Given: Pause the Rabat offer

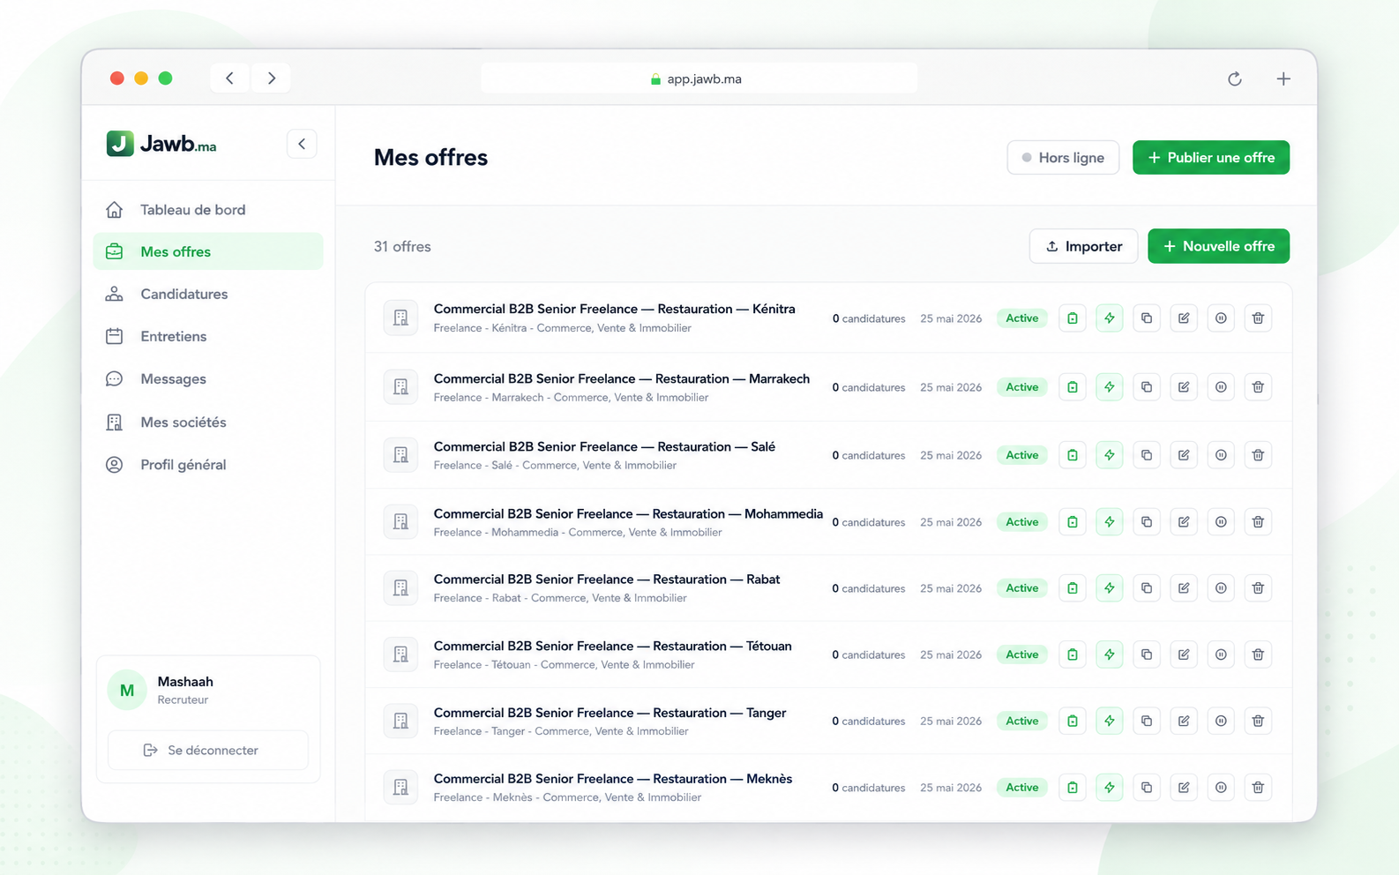Looking at the screenshot, I should coord(1221,588).
